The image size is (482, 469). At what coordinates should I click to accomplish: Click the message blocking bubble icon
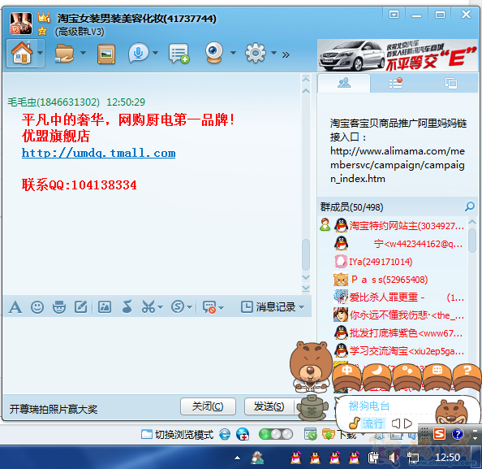(x=209, y=307)
